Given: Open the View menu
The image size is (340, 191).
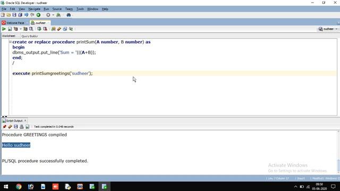Looking at the screenshot, I should pyautogui.click(x=22, y=9).
